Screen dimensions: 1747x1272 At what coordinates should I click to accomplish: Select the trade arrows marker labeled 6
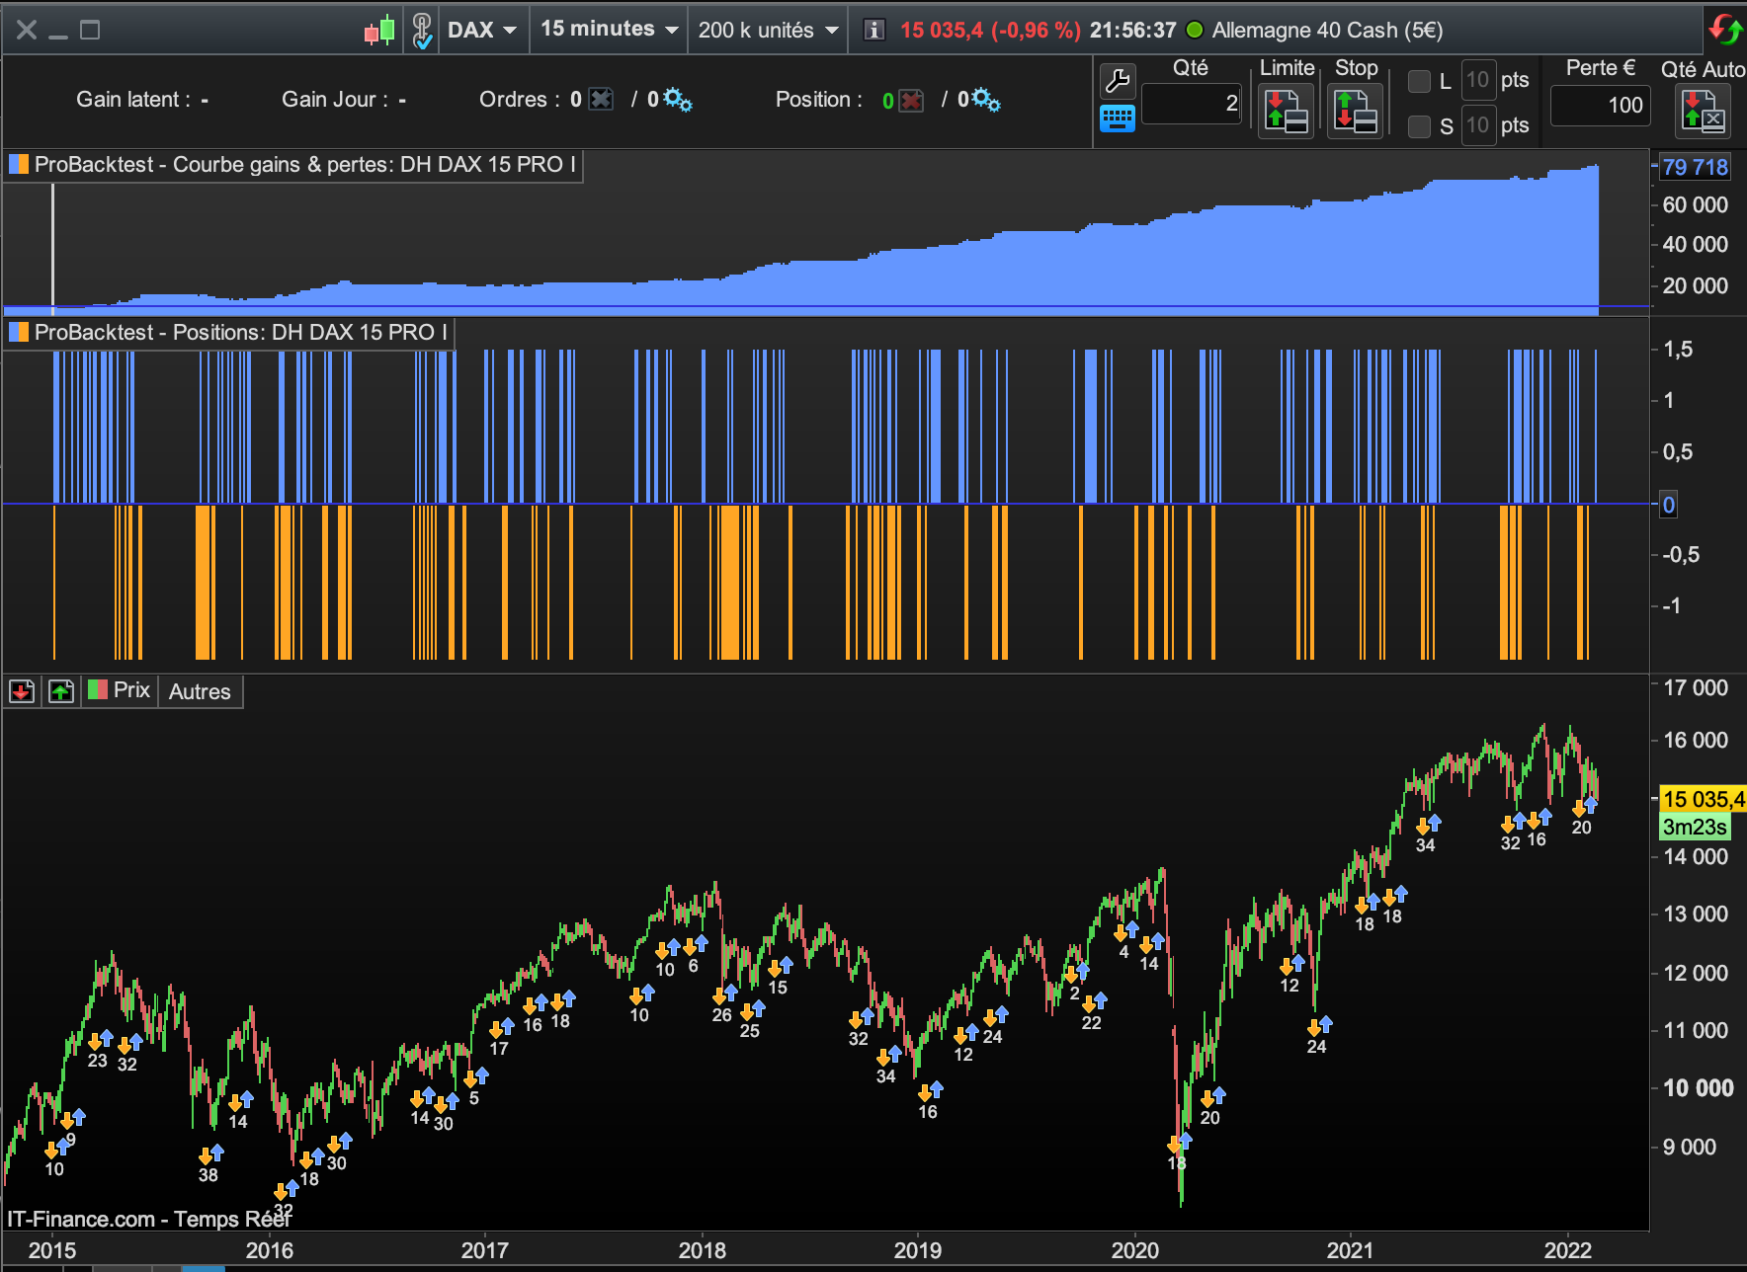click(x=696, y=945)
